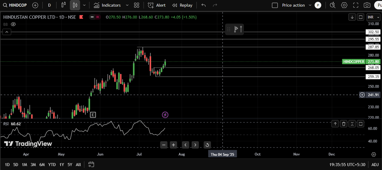
Task: Move main pane down arrow
Action: (352, 17)
